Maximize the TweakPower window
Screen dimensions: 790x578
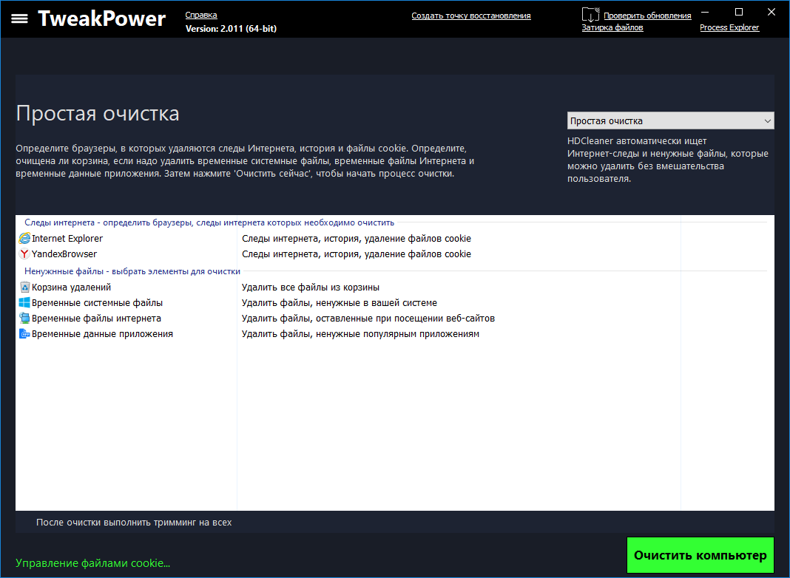739,12
